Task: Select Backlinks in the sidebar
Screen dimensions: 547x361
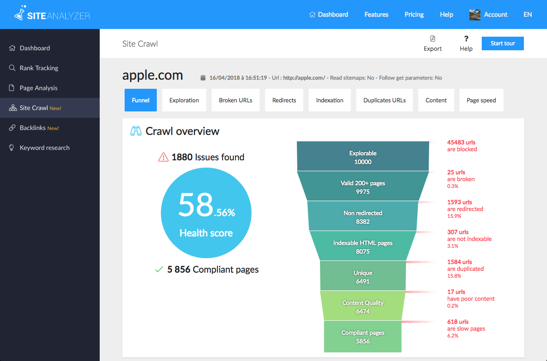Action: 33,128
